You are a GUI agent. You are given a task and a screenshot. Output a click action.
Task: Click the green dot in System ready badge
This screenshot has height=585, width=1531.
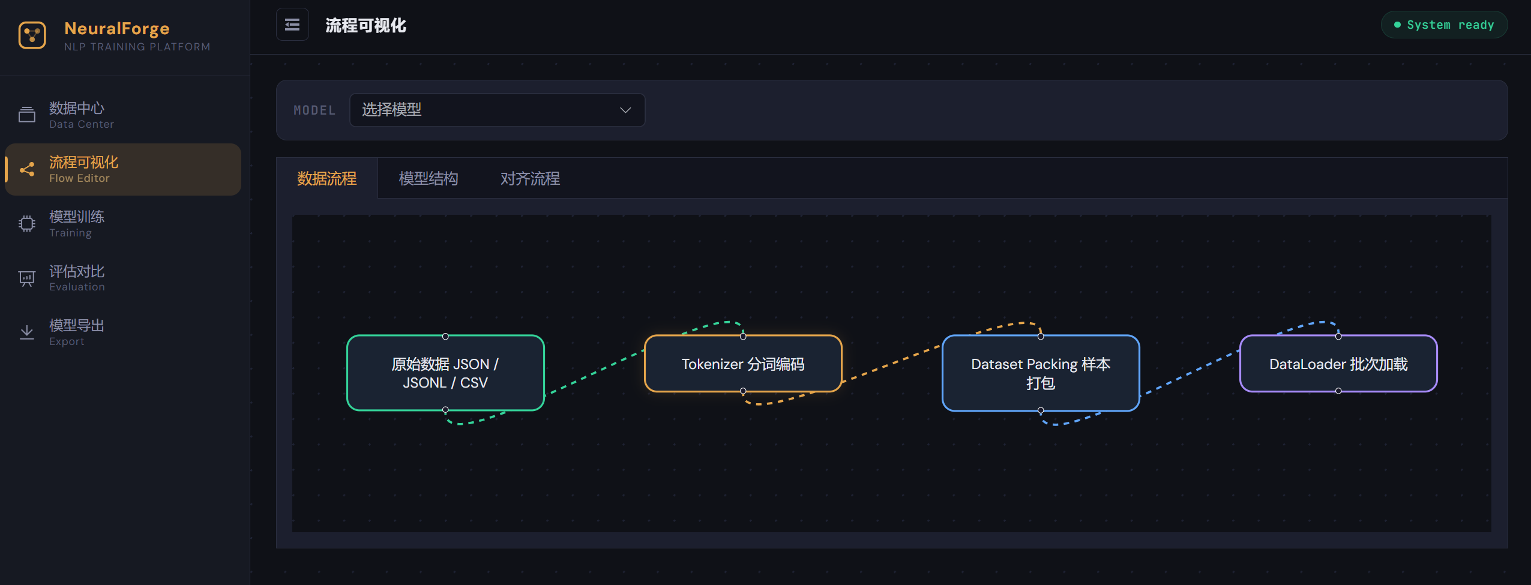pos(1397,24)
